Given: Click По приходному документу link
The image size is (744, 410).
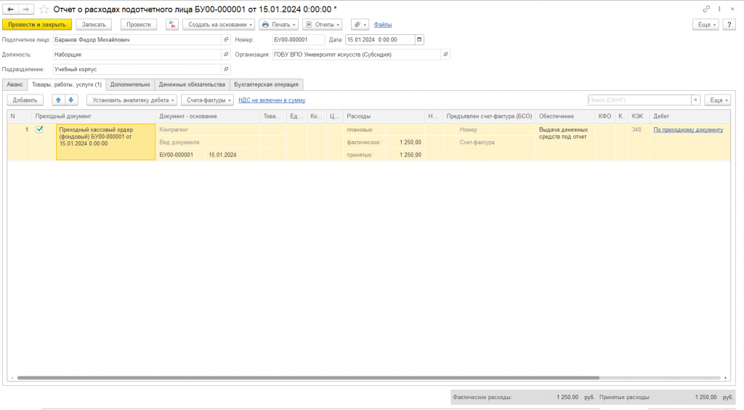Looking at the screenshot, I should click(x=688, y=129).
